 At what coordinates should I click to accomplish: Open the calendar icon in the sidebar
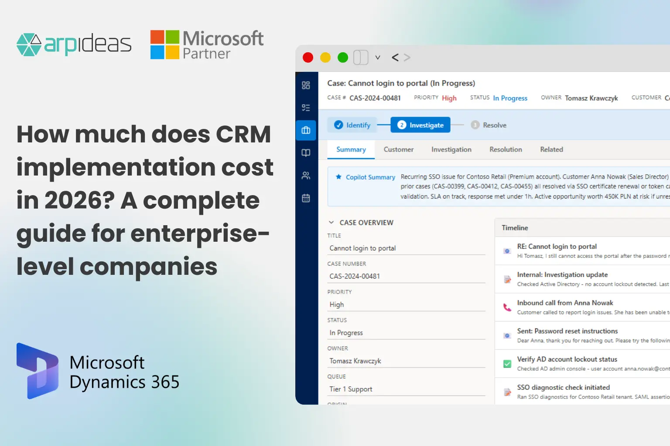click(x=306, y=198)
